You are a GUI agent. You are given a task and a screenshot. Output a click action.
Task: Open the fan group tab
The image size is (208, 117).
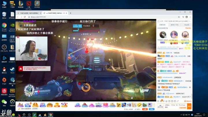187,25
